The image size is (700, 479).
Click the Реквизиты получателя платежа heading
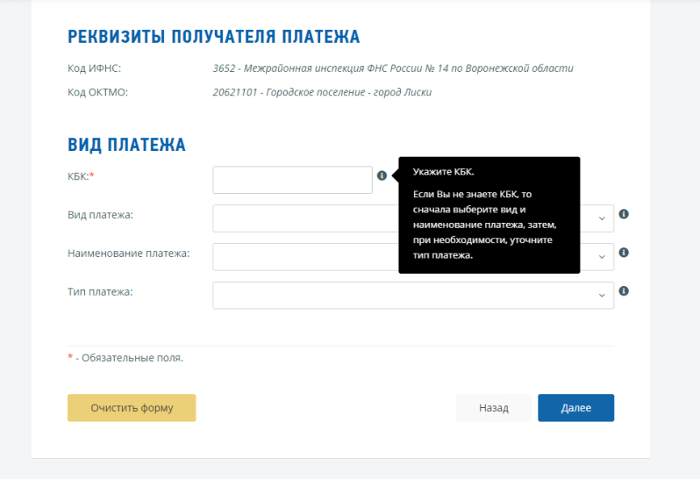[214, 37]
